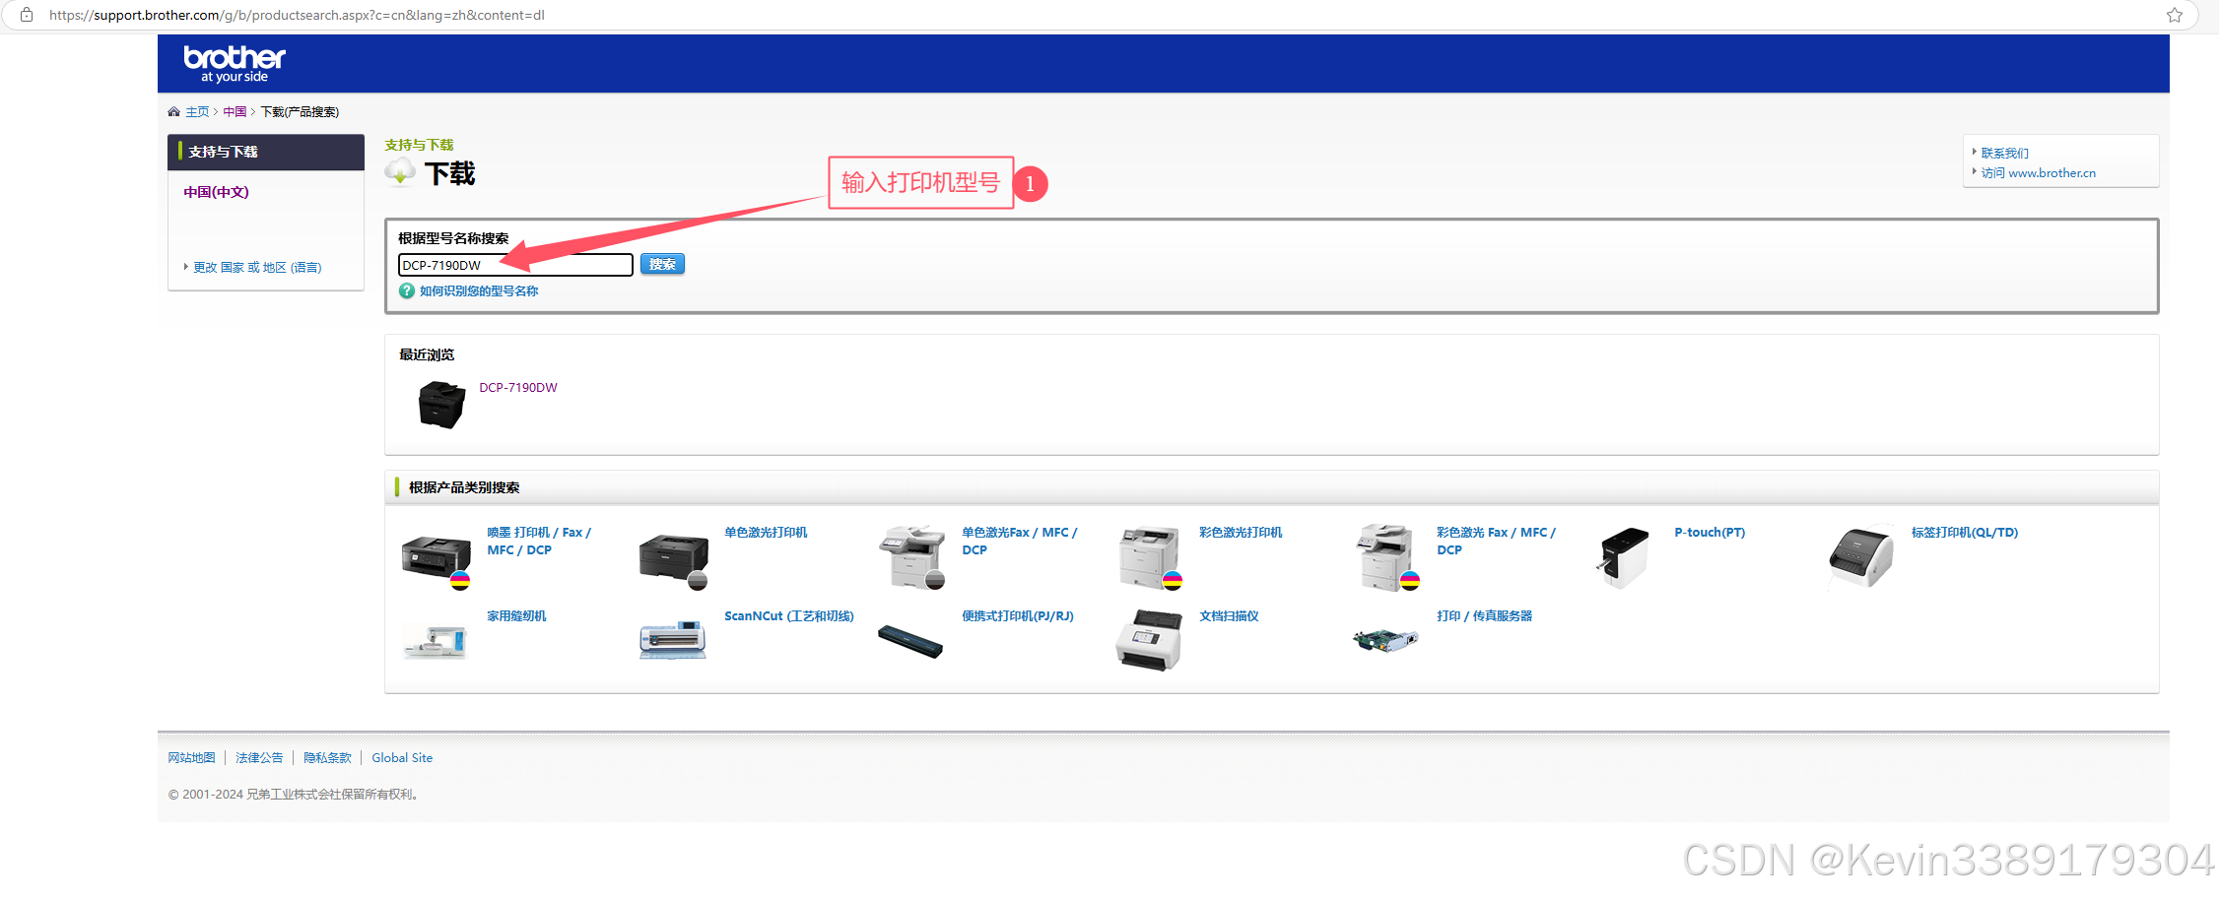Click the colour laser printer image
Screen dimensions: 2219x898
coord(1150,557)
